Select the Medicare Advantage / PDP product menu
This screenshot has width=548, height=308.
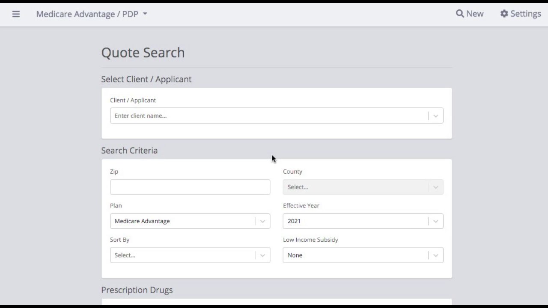92,14
